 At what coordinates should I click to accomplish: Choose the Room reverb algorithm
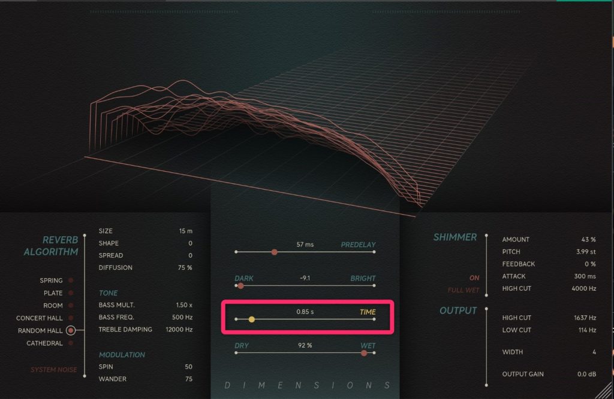point(71,306)
